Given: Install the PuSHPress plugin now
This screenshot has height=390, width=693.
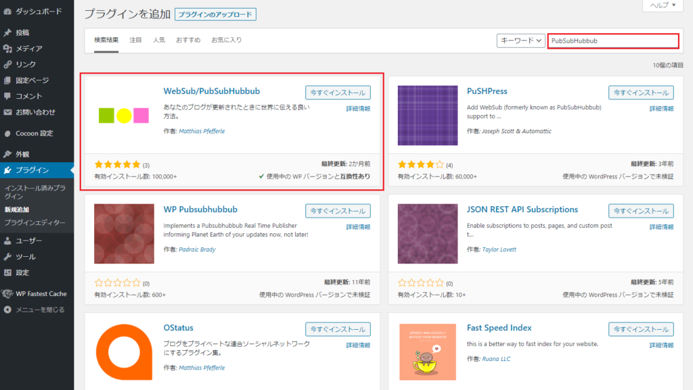Looking at the screenshot, I should [642, 93].
